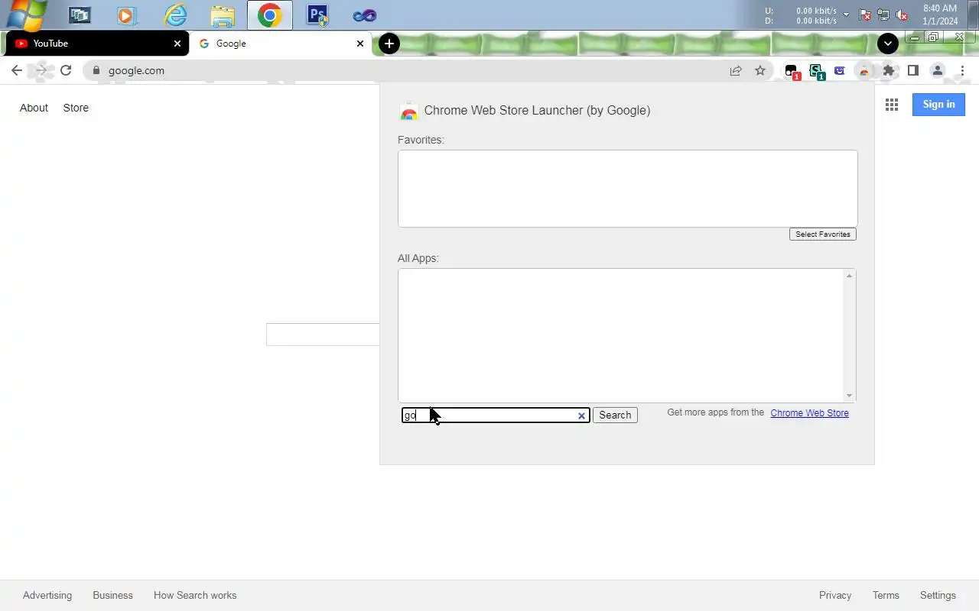
Task: Open the black extension with red badge
Action: (792, 71)
